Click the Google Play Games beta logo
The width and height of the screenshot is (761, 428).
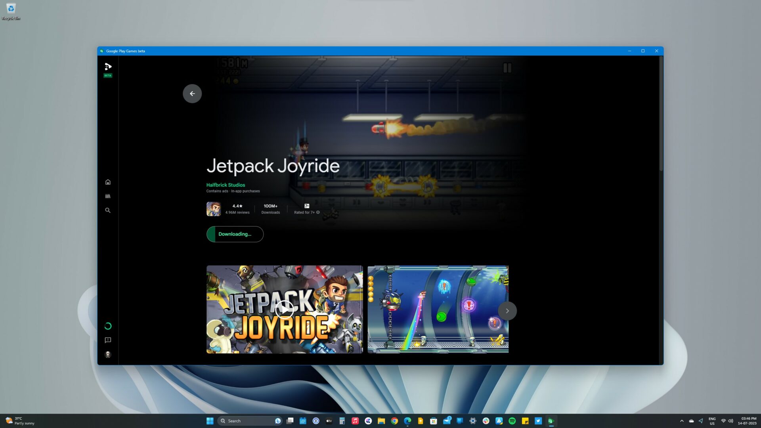pos(108,67)
